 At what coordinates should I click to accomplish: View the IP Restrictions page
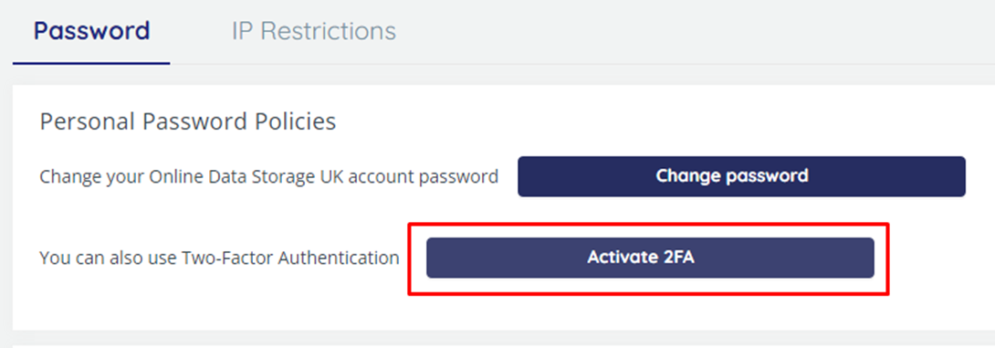pos(313,30)
